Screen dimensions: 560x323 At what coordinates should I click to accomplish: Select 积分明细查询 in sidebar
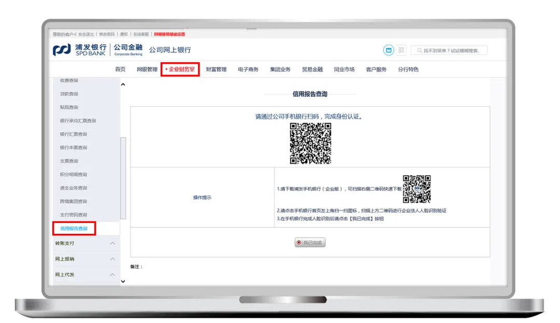pos(74,175)
